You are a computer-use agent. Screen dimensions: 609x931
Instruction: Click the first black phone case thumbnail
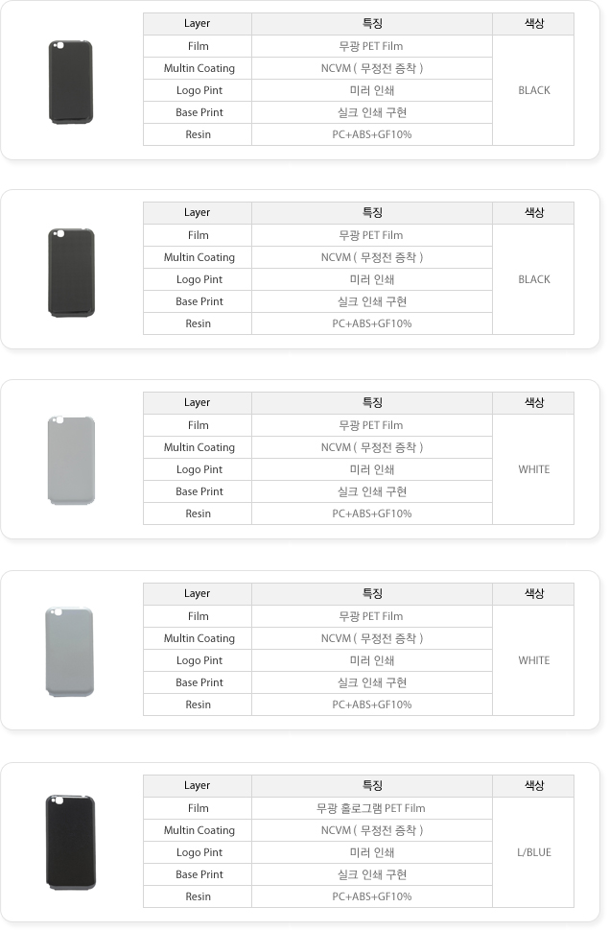coord(71,82)
